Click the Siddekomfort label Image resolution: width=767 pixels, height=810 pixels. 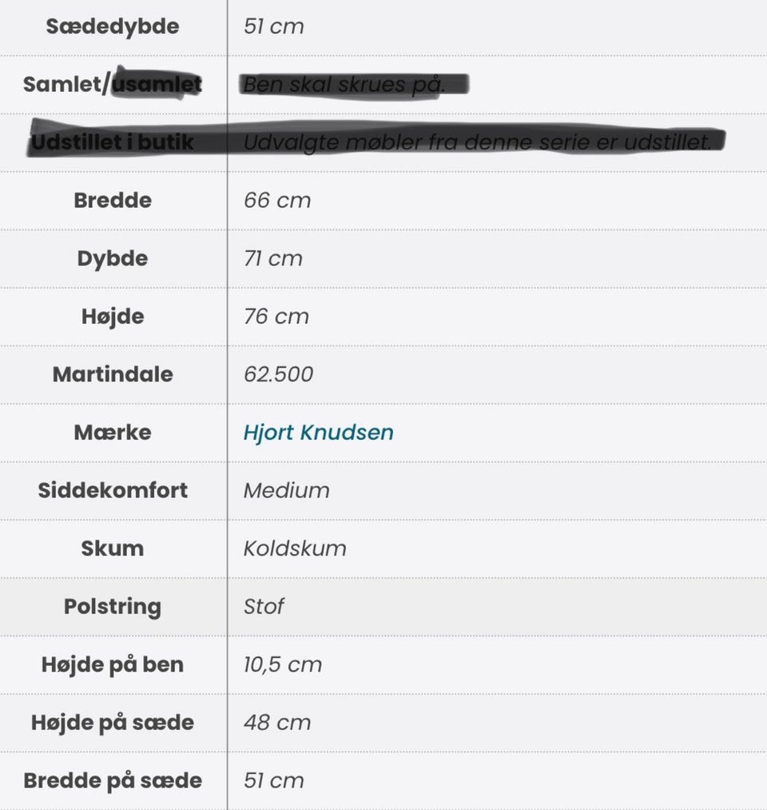[113, 490]
